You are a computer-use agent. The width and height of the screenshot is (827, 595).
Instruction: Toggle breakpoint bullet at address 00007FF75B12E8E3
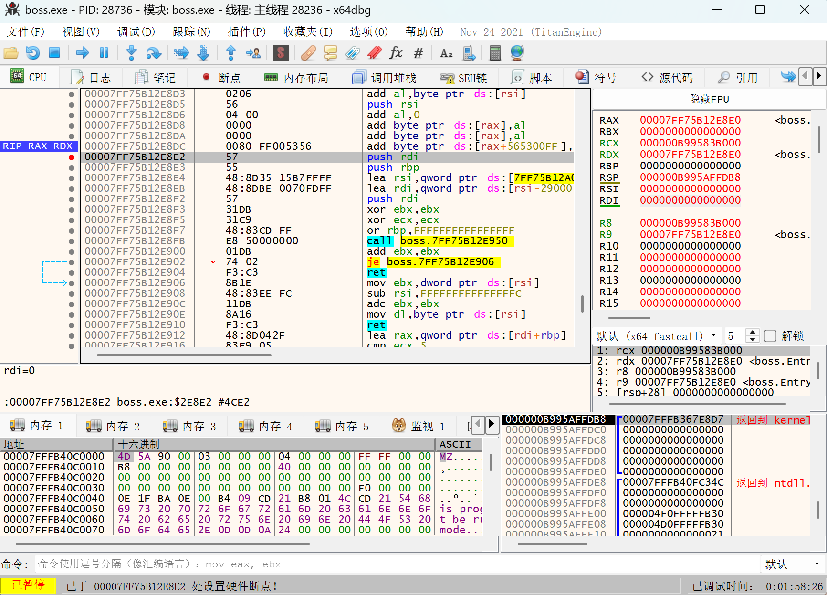[72, 167]
